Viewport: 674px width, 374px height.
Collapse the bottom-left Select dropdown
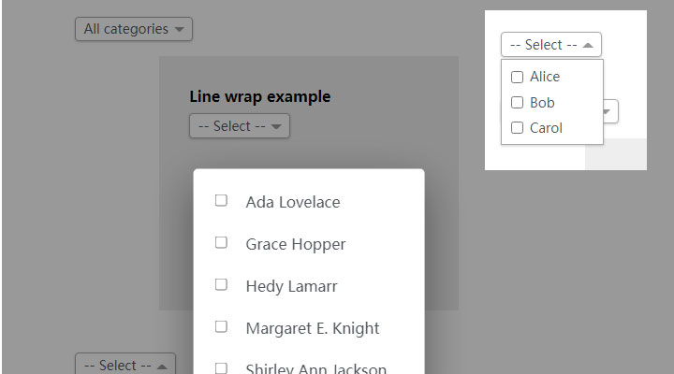tap(125, 364)
